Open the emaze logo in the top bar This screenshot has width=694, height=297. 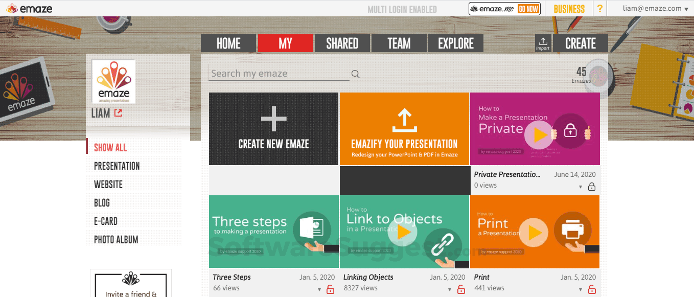31,8
